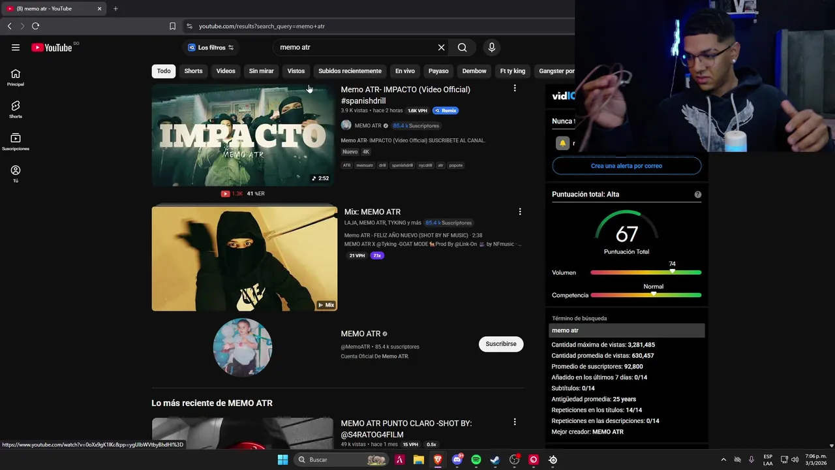Image resolution: width=835 pixels, height=470 pixels.
Task: Select the Subidos recientemente chip
Action: point(350,71)
